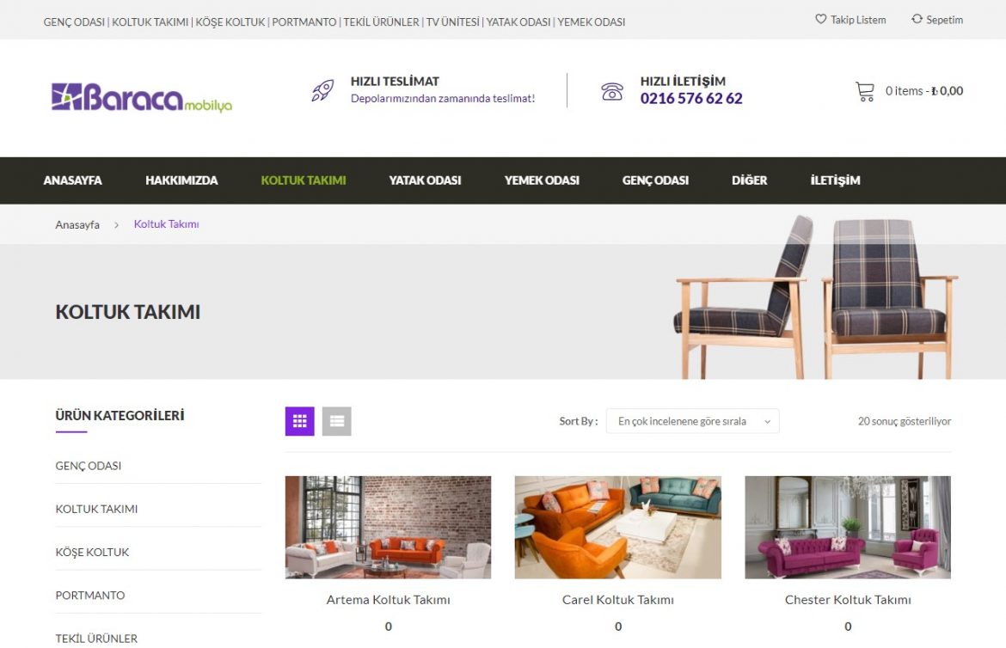
Task: Click the heart icon beside Takip Listem
Action: (820, 19)
